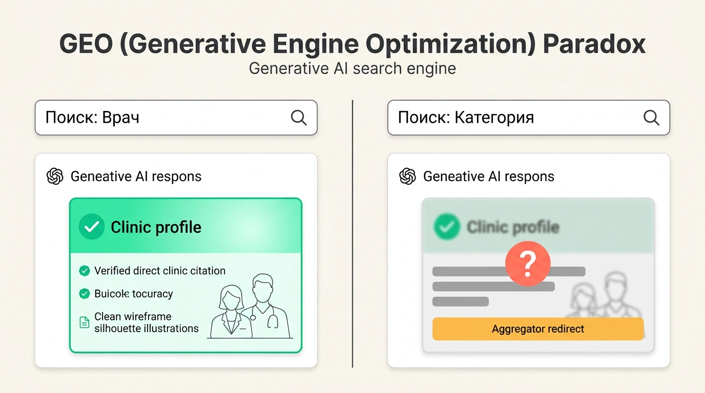
Task: Click the subtitle Generative AI search engine
Action: pos(352,69)
